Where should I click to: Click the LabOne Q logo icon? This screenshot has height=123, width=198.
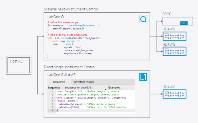143,19
